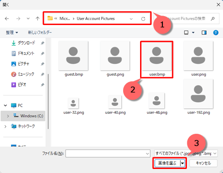Refresh the folder view

(143, 19)
